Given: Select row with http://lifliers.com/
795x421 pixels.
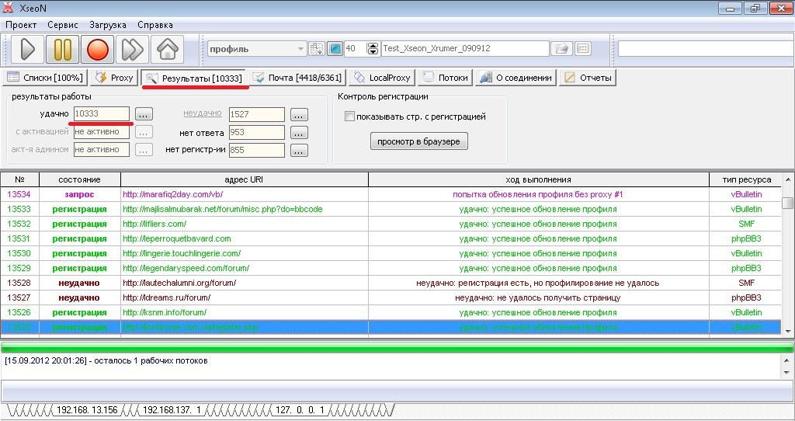Looking at the screenshot, I should [391, 224].
